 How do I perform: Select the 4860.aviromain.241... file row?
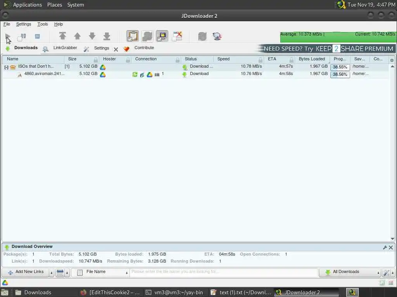(x=195, y=74)
